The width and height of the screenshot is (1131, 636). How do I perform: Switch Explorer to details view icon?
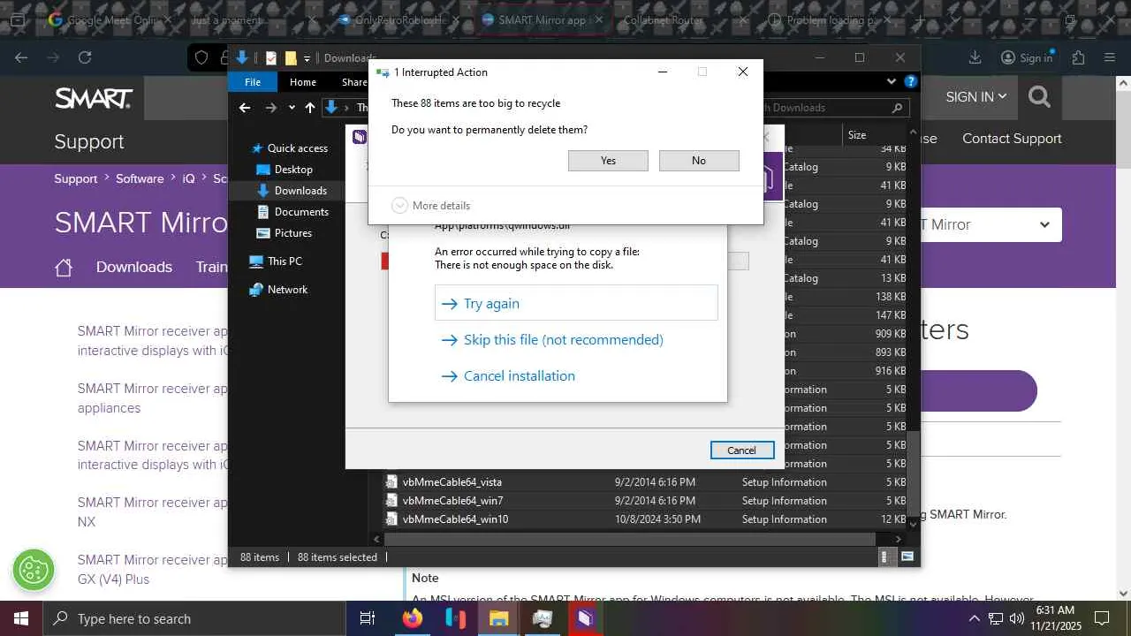(884, 557)
